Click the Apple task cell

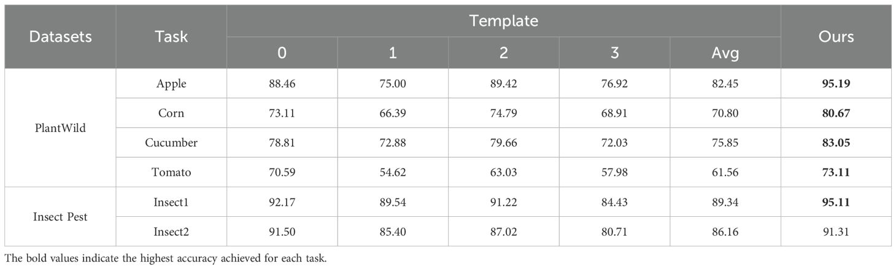(171, 84)
